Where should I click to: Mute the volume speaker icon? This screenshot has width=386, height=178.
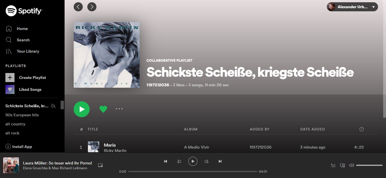(x=352, y=165)
